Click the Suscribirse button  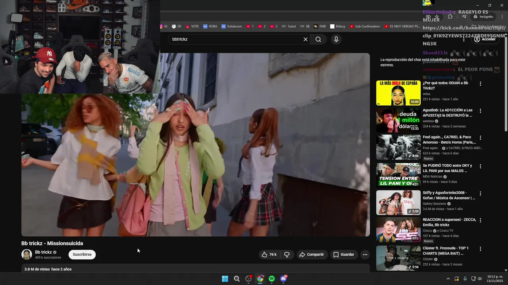click(x=82, y=255)
